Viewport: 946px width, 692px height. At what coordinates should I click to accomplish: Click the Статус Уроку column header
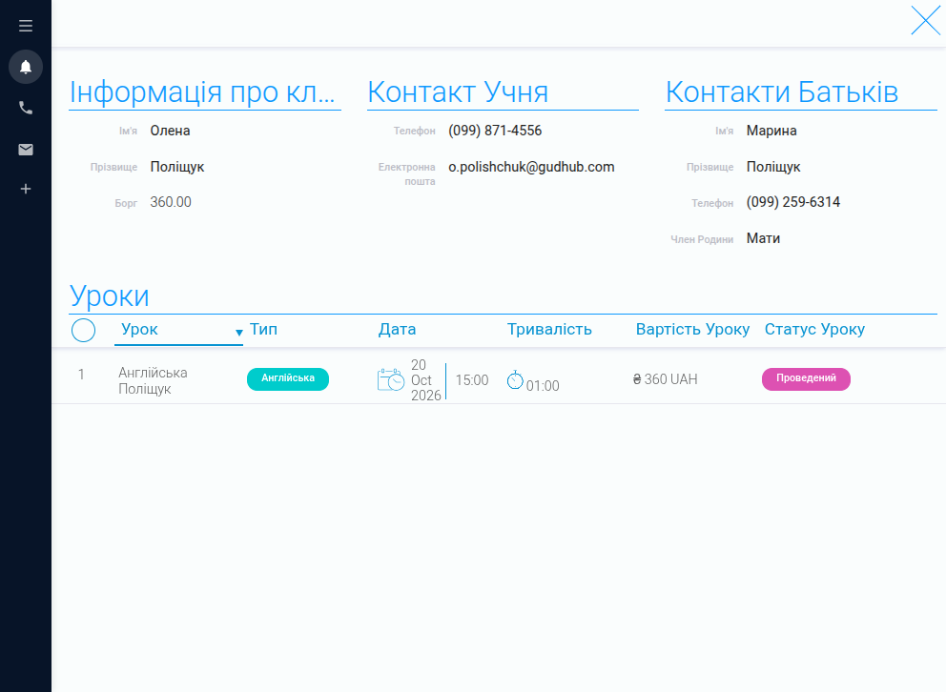coord(814,329)
